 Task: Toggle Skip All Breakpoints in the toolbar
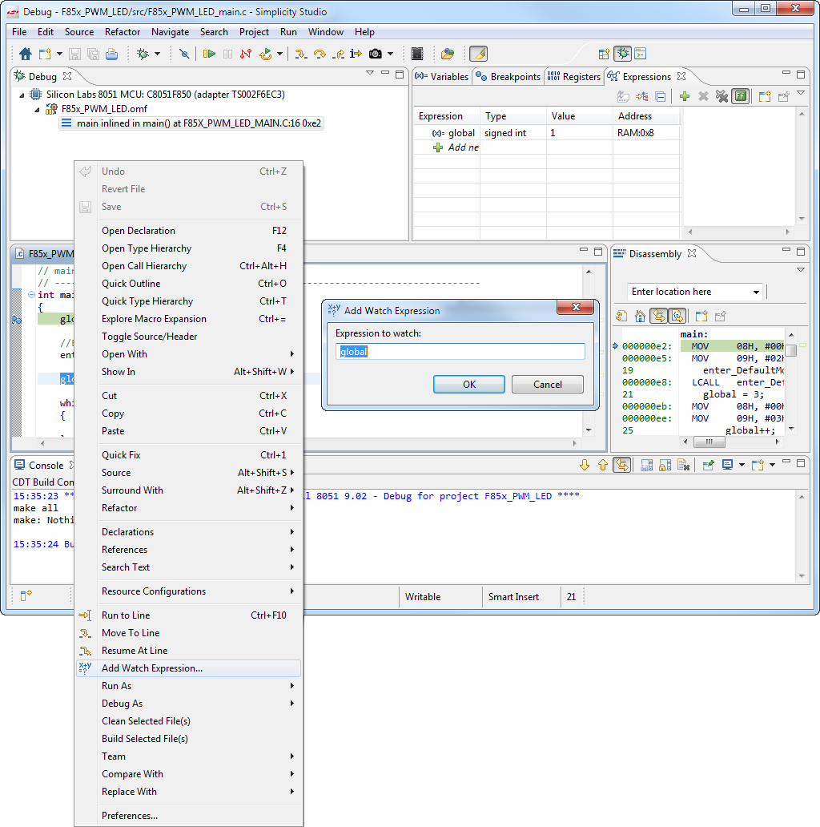pos(185,54)
